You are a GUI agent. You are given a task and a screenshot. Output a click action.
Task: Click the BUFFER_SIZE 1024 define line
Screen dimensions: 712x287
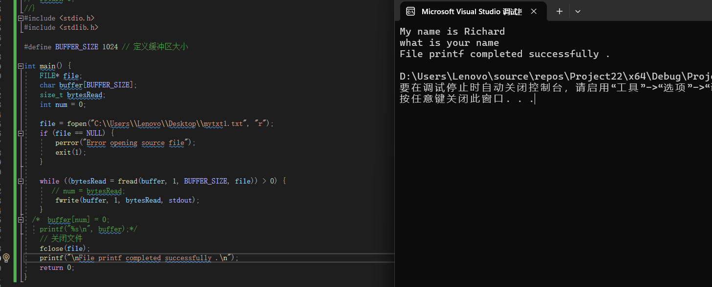[x=106, y=47]
